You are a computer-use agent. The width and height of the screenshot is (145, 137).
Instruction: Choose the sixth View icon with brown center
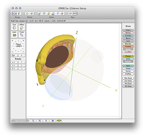coord(62,13)
